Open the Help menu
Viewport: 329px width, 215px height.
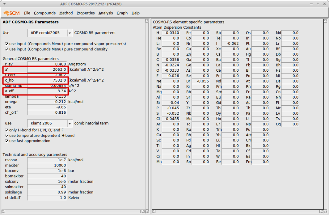(136, 13)
